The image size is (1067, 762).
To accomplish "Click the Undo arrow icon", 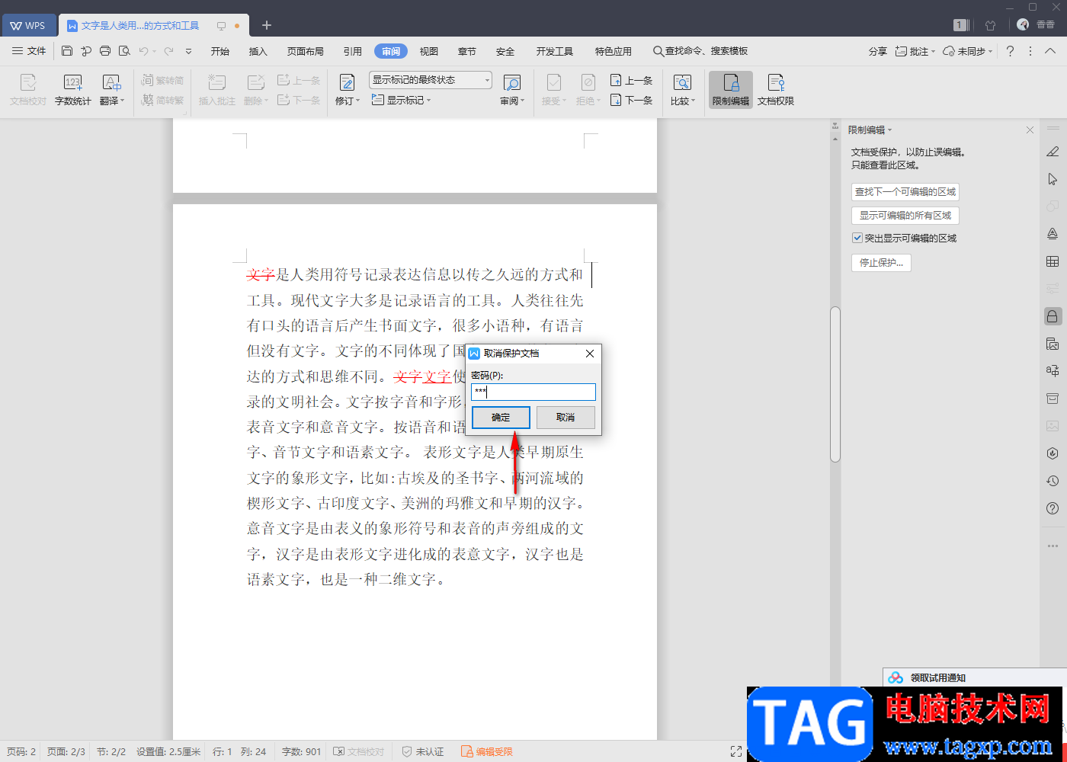I will click(143, 51).
